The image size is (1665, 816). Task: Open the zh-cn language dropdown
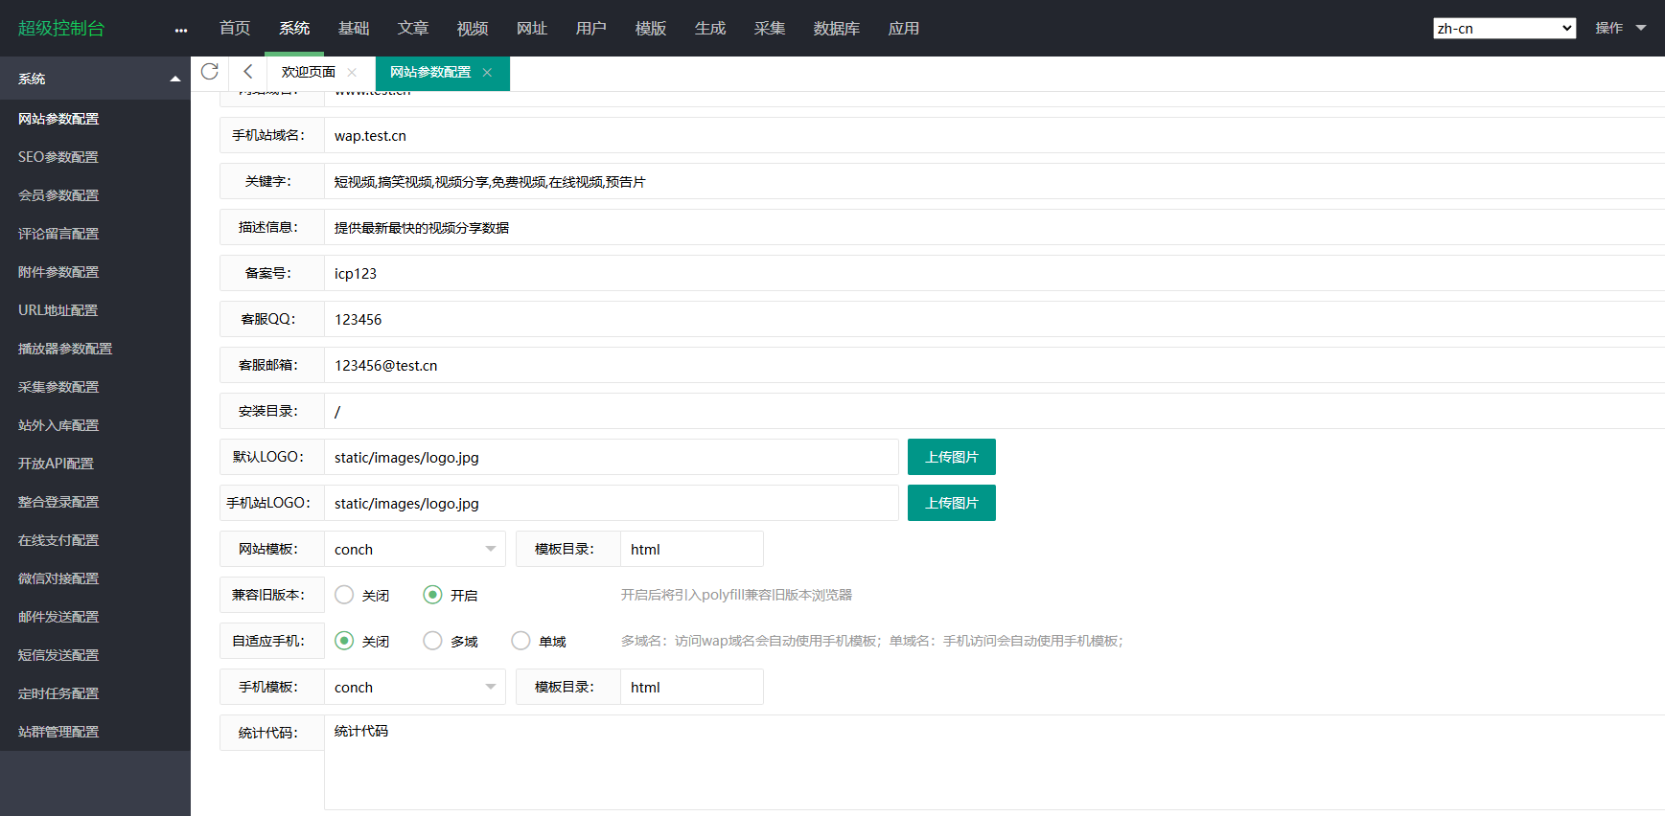point(1504,29)
